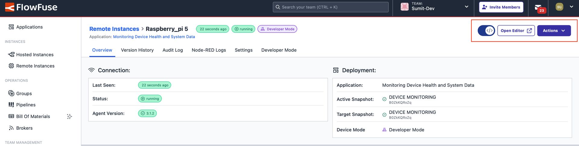Screen dimensions: 579x146
Task: Click Active Snapshot DEVICE MONITORING name
Action: point(412,97)
